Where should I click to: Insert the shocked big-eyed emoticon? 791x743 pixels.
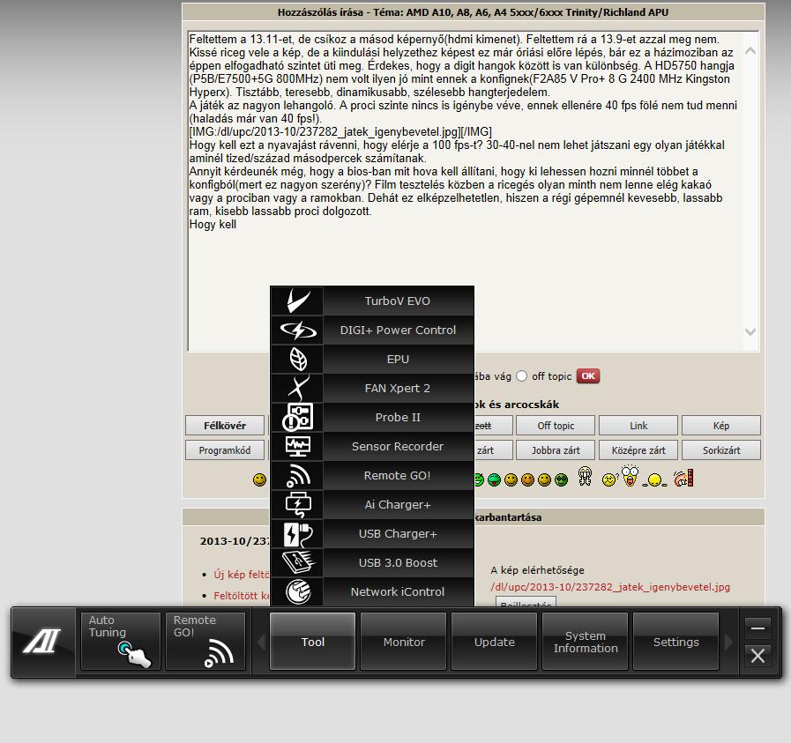pyautogui.click(x=631, y=476)
